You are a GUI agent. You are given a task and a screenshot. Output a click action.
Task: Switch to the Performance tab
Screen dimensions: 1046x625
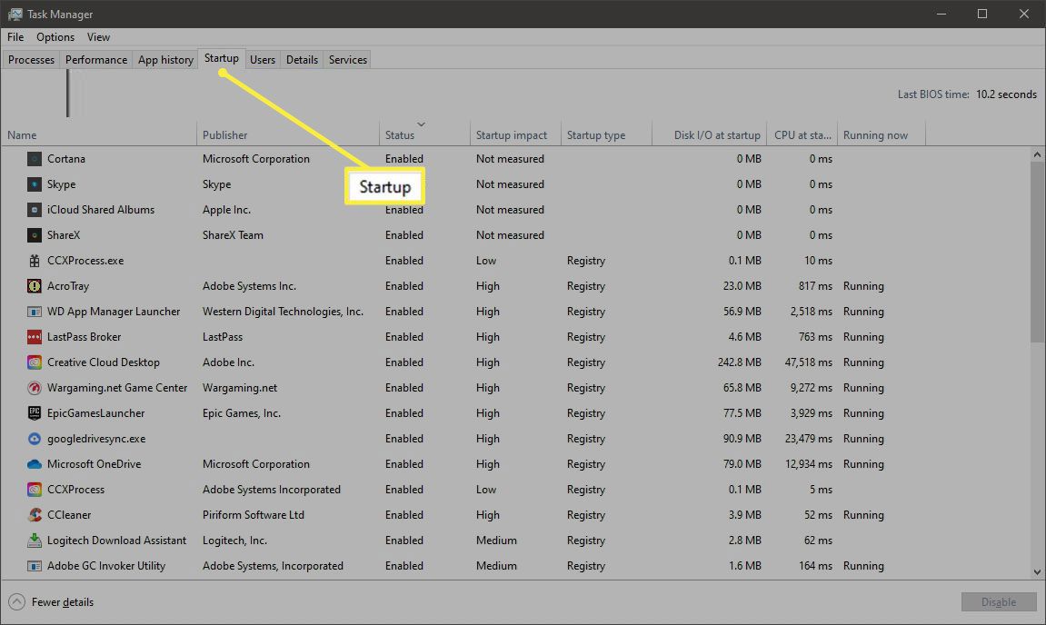coord(96,59)
